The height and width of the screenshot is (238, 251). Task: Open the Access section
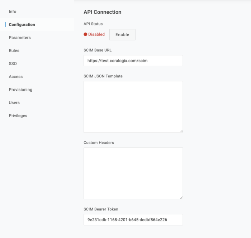pyautogui.click(x=16, y=76)
